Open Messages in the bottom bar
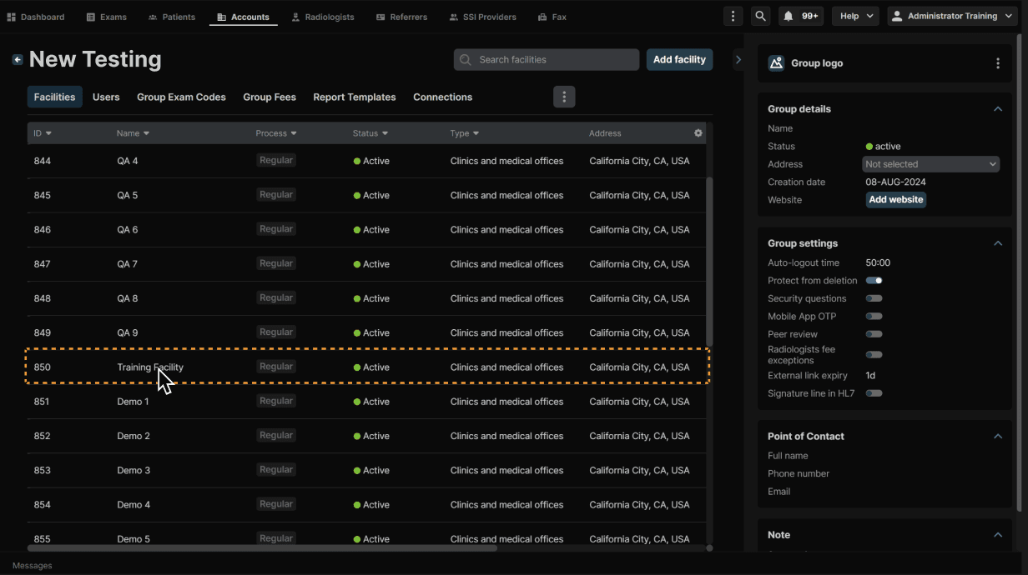The width and height of the screenshot is (1028, 575). (33, 565)
